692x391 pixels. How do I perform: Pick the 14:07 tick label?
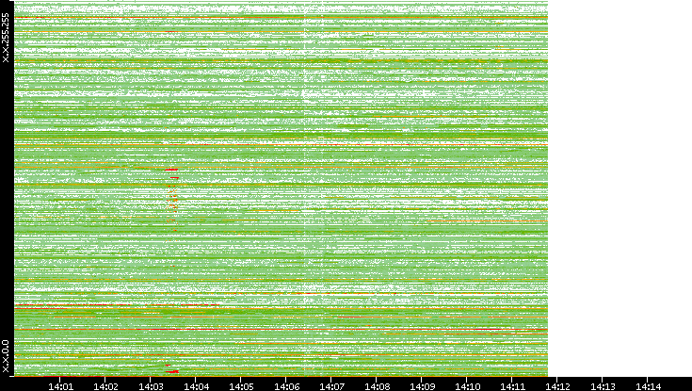click(331, 384)
